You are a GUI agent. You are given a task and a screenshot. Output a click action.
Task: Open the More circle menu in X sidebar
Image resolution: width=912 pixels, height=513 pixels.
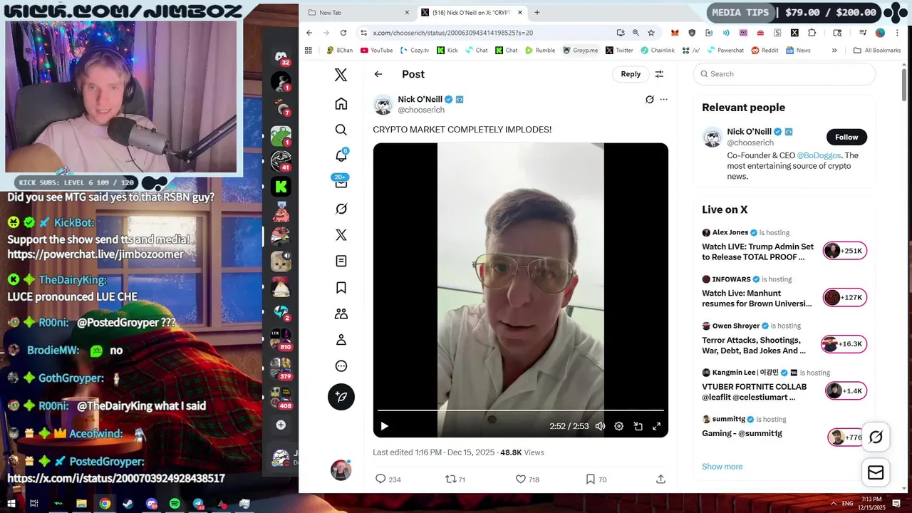point(341,366)
